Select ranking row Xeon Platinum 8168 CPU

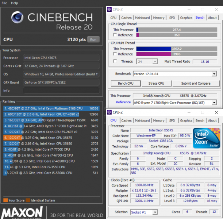[x=51, y=108]
